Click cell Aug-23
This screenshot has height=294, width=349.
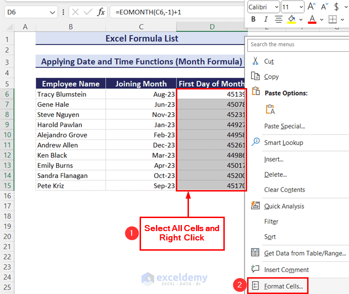[x=141, y=94]
